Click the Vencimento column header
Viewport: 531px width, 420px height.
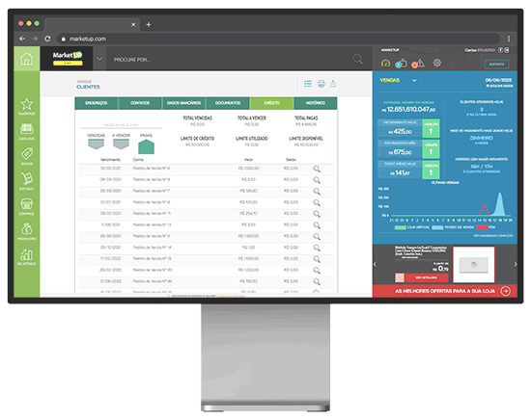[x=110, y=160]
